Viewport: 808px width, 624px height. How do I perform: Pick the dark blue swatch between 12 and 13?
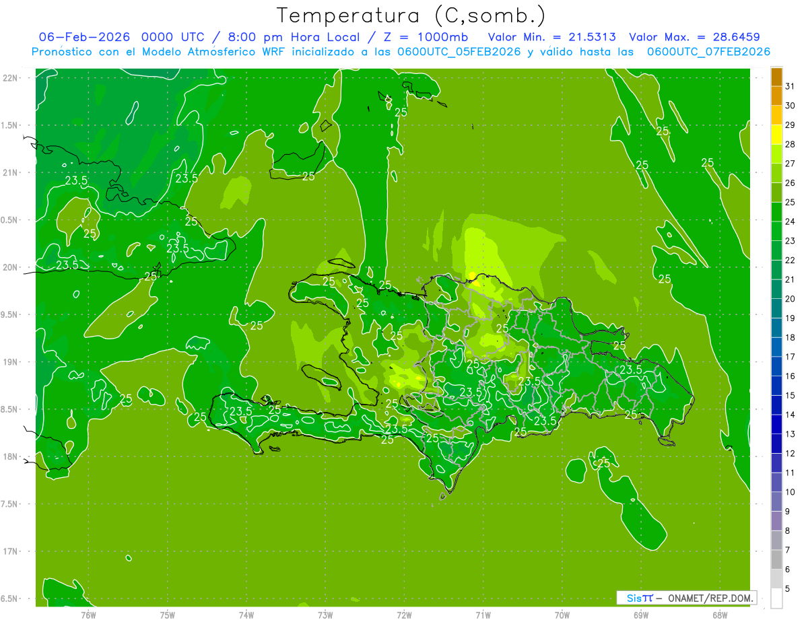776,444
